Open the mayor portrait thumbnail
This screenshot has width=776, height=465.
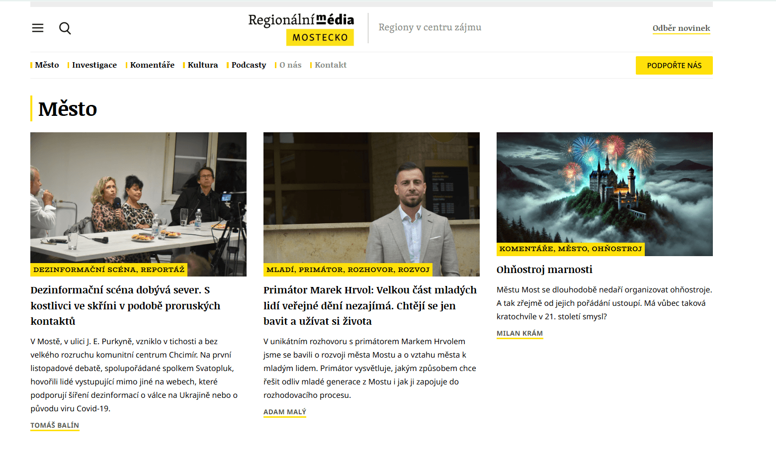(371, 204)
